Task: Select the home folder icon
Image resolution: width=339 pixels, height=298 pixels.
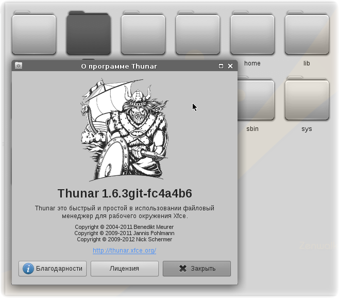Action: tap(252, 32)
